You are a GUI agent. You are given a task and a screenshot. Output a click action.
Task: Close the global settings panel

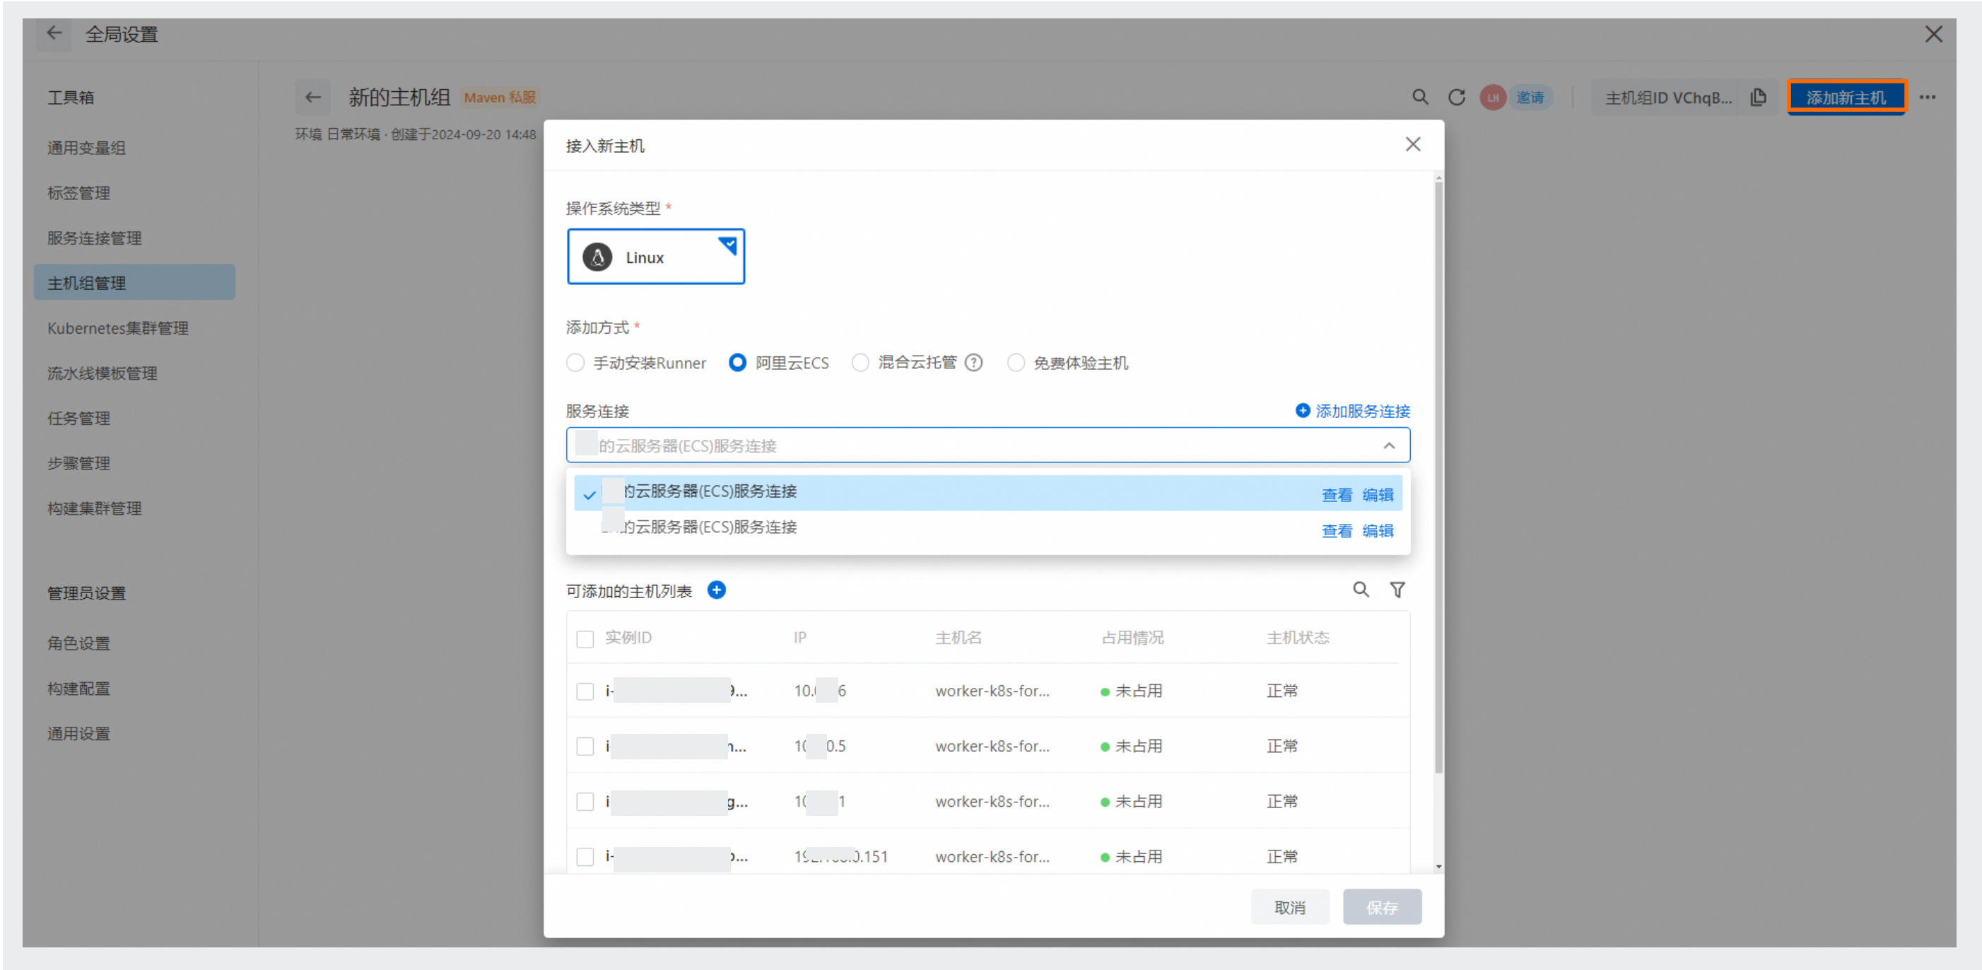click(x=1933, y=34)
